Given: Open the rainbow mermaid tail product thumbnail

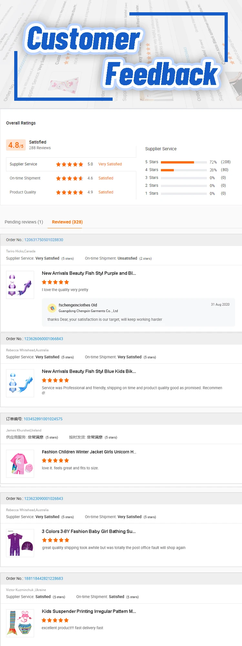Looking at the screenshot, I should (20, 623).
